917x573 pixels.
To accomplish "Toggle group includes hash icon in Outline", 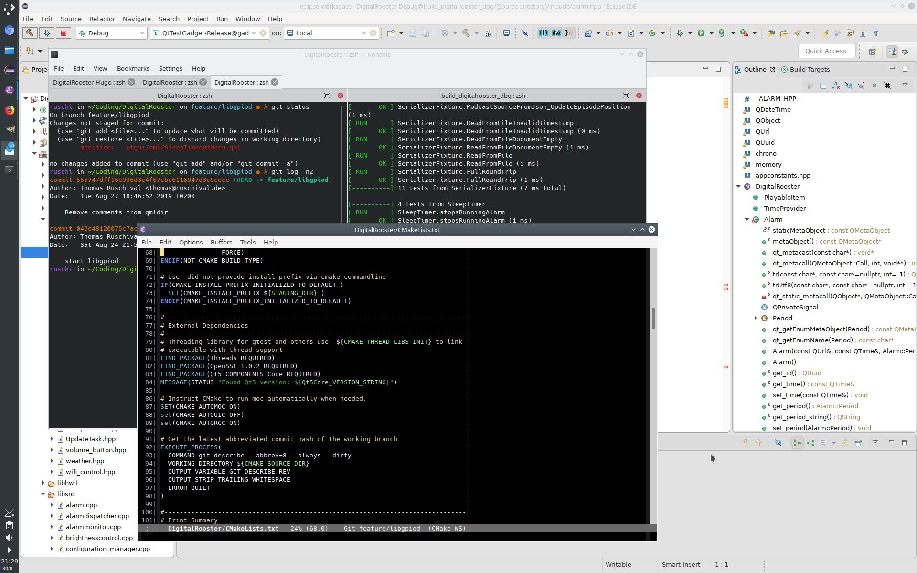I will tap(887, 85).
